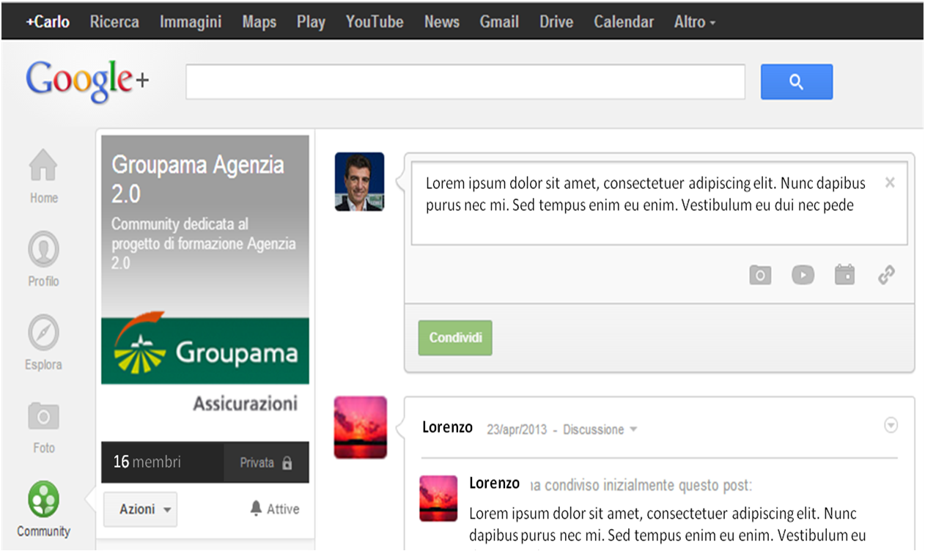This screenshot has height=551, width=925.
Task: Open the Foto camera section
Action: coord(43,426)
